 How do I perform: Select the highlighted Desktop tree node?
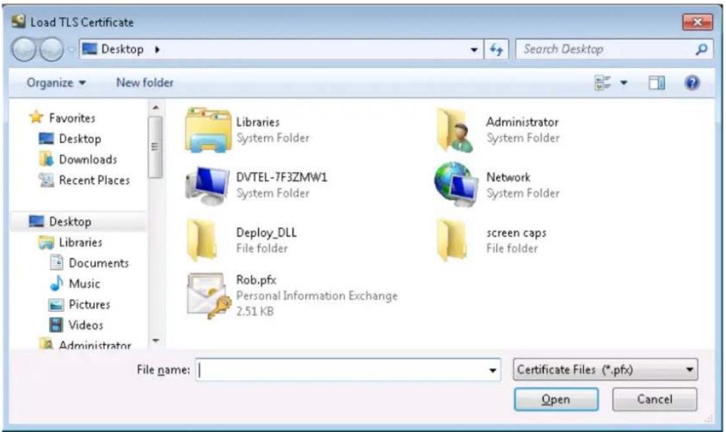(78, 221)
